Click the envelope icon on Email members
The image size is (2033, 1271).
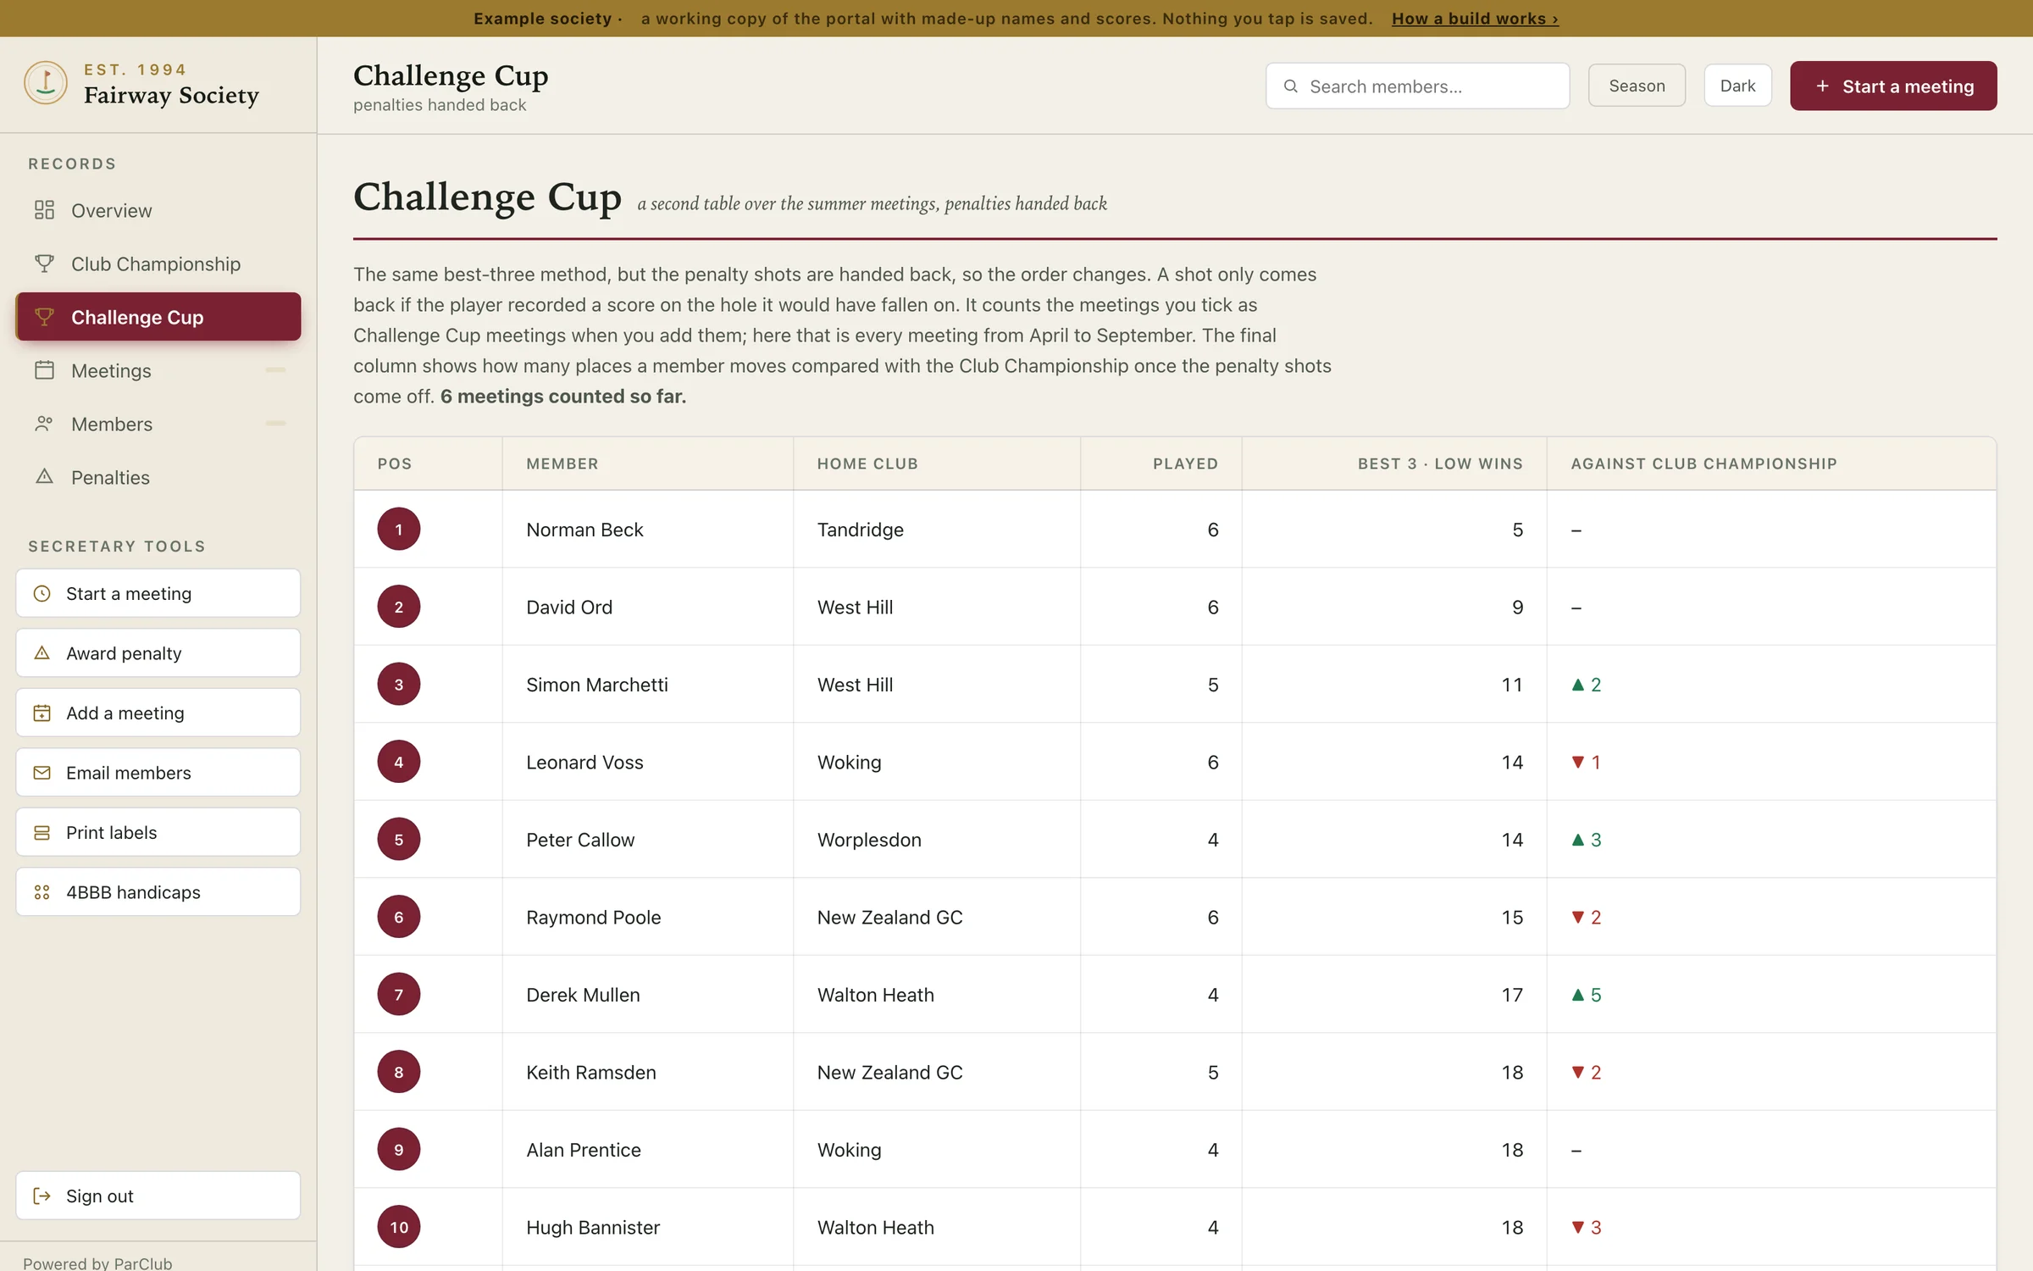42,773
